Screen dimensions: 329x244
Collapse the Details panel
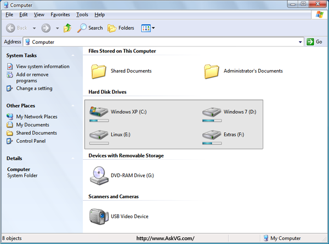(73, 159)
